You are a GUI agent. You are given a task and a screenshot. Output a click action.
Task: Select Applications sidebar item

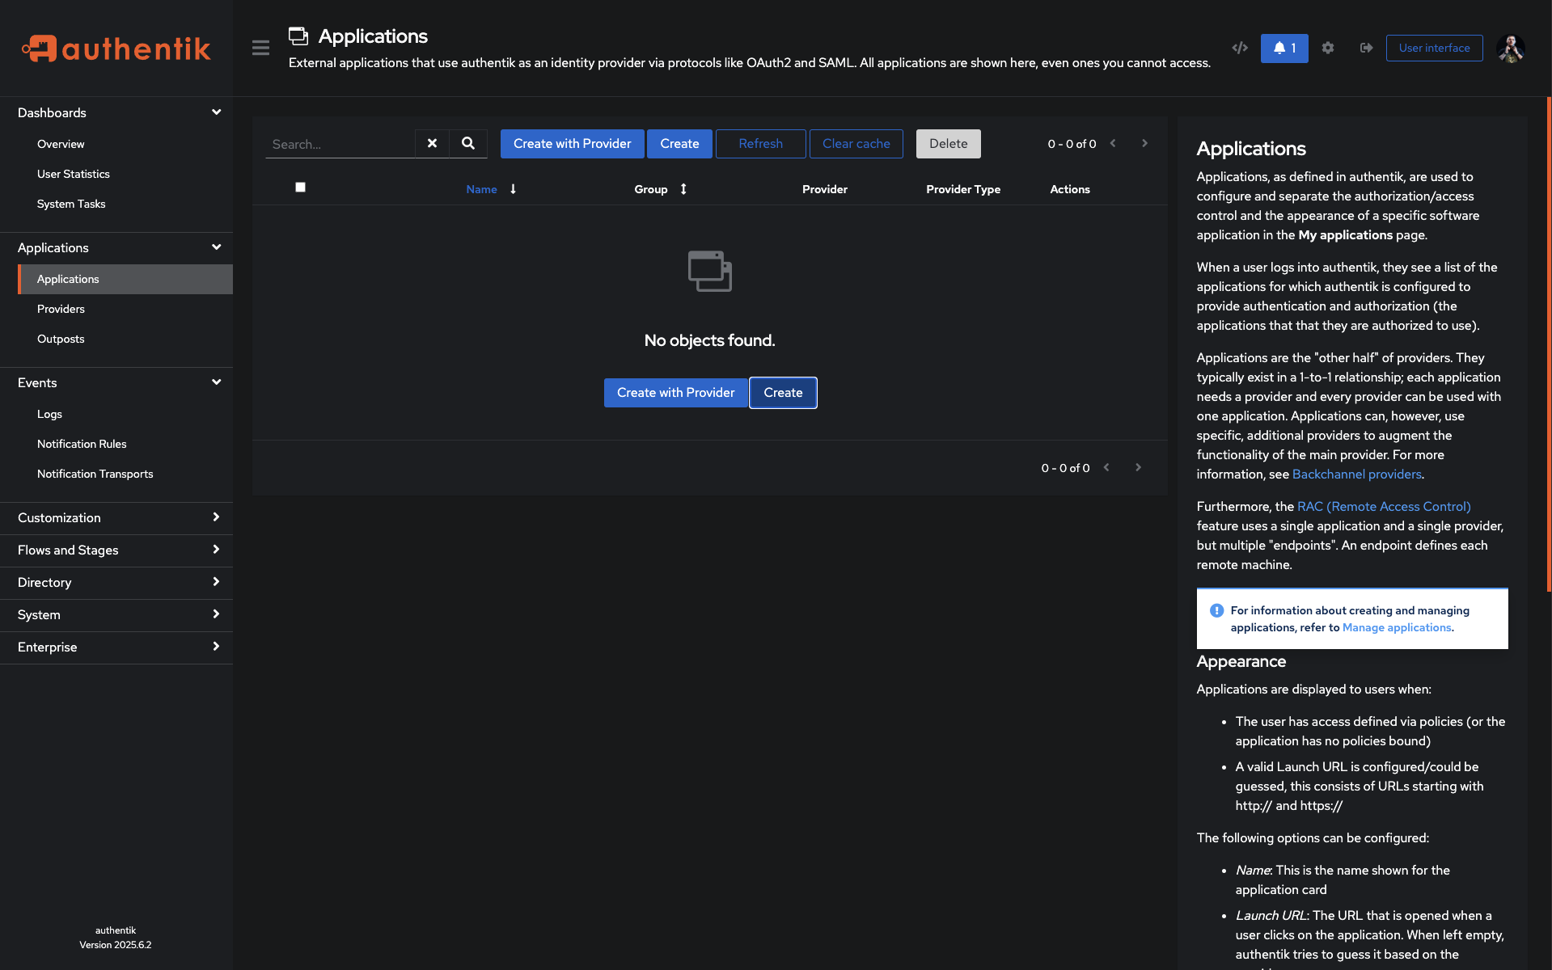pyautogui.click(x=125, y=279)
